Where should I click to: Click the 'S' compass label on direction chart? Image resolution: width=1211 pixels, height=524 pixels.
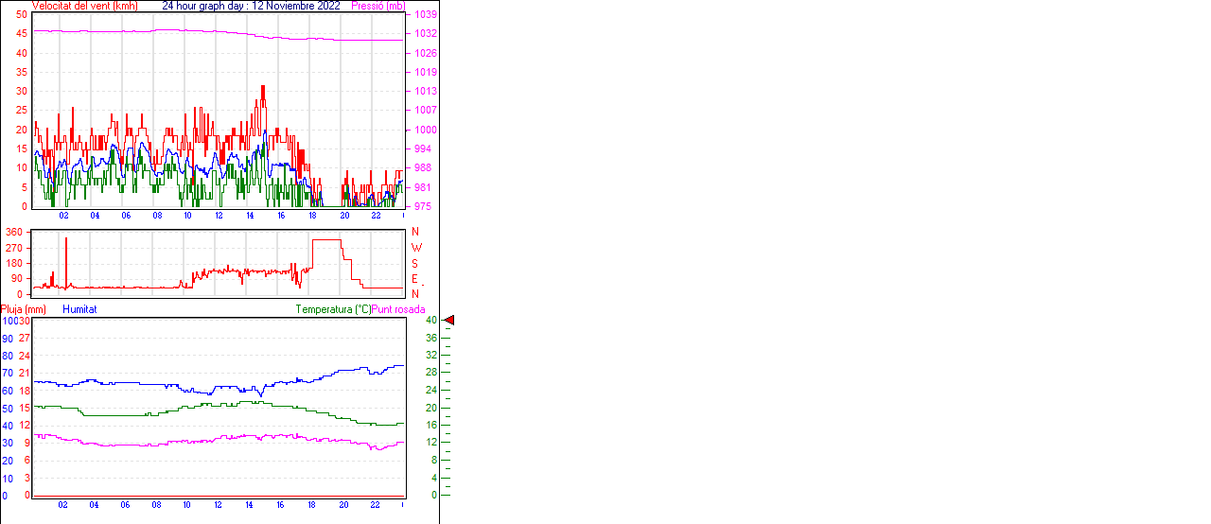tap(414, 263)
